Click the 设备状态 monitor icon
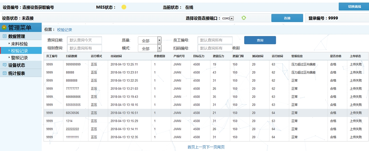369x151 pixels. [4, 65]
